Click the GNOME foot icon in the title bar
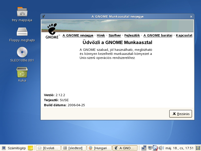The image size is (201, 151). click(44, 17)
